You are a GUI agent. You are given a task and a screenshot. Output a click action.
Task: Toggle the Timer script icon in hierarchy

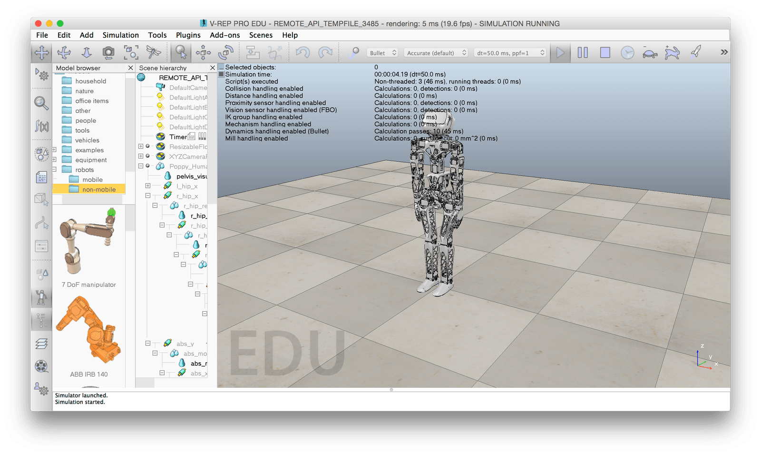(191, 137)
